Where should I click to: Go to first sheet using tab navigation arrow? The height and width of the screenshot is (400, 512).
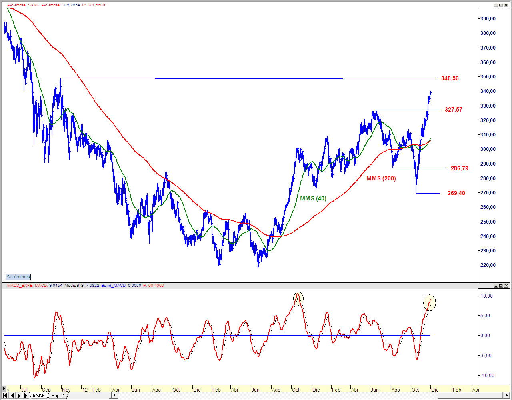click(x=5, y=396)
